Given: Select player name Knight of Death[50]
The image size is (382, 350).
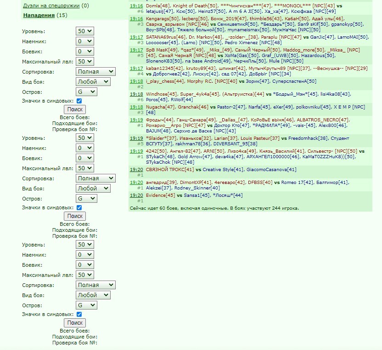Looking at the screenshot, I should (195, 6).
